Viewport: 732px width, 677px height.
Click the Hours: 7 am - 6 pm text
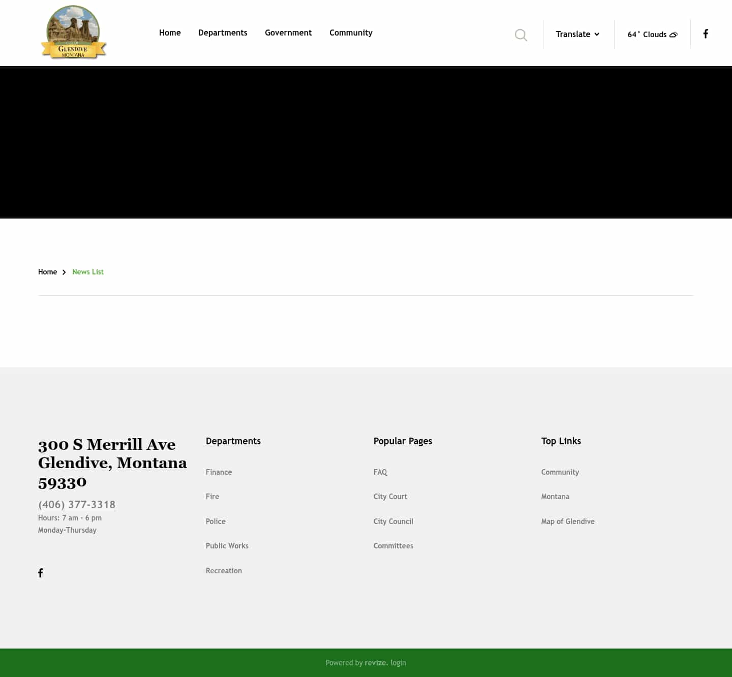[70, 518]
